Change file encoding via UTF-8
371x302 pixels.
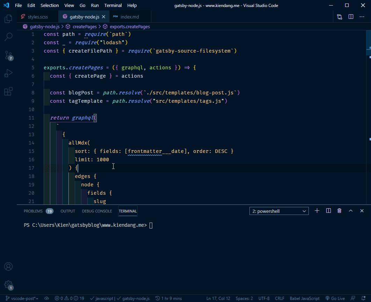click(x=264, y=299)
